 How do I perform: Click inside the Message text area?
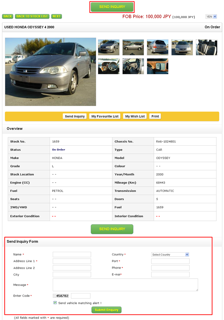pos(125,285)
